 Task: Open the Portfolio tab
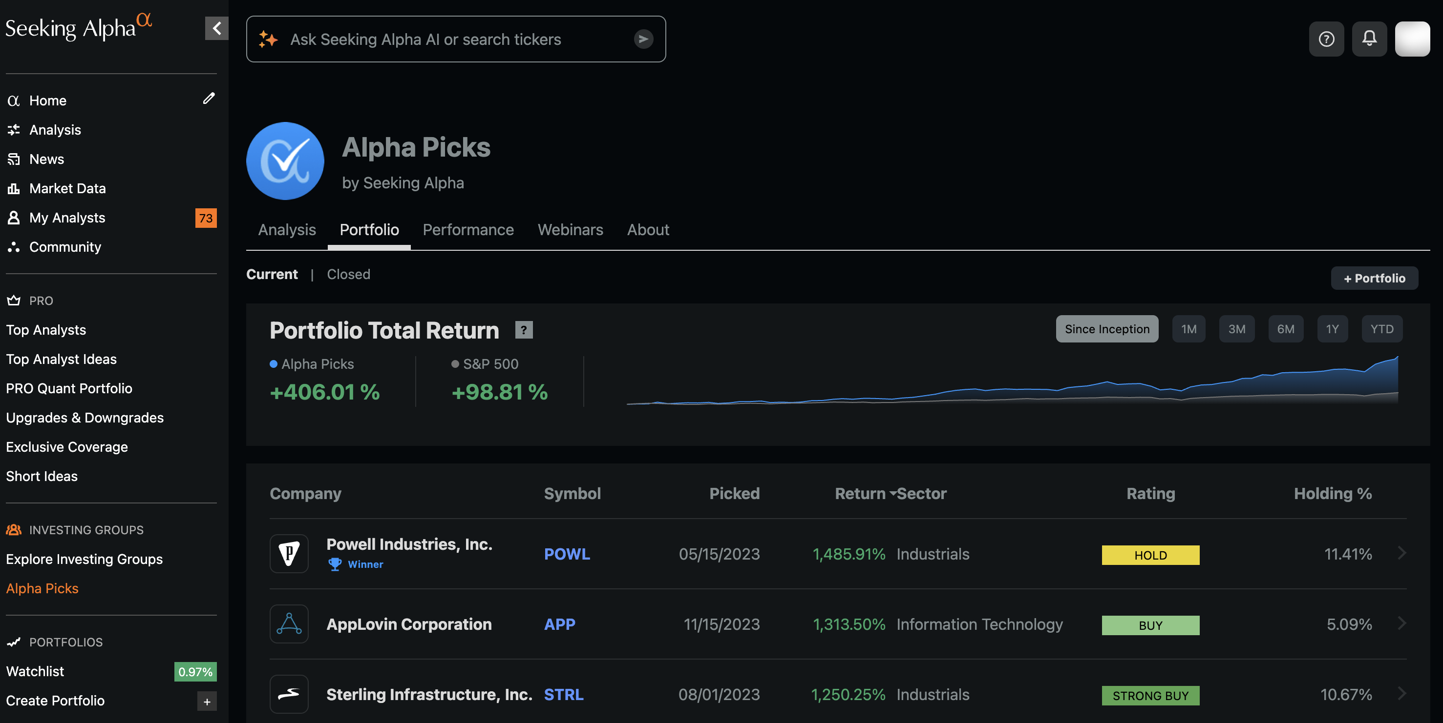(369, 230)
